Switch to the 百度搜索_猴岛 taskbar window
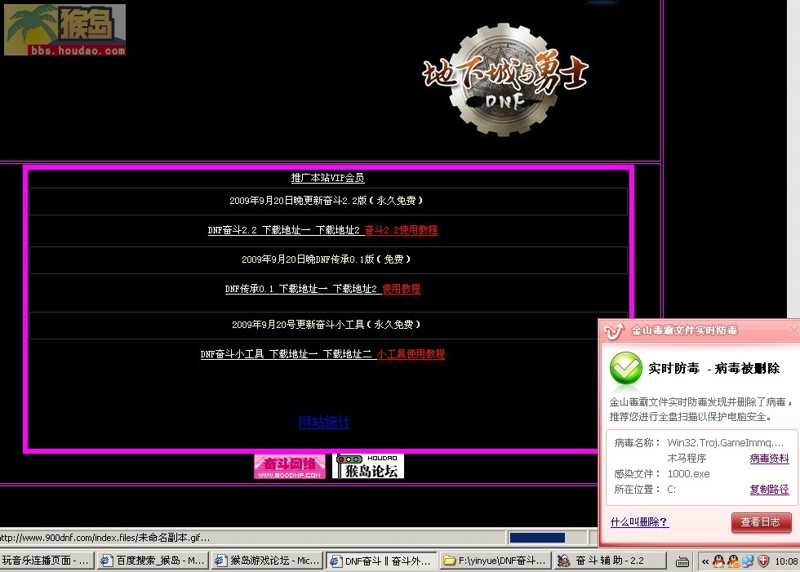 (152, 561)
